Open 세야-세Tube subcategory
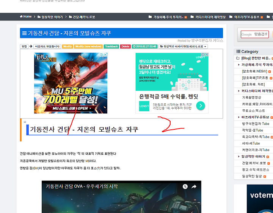This screenshot has height=213, width=273. [x=251, y=143]
